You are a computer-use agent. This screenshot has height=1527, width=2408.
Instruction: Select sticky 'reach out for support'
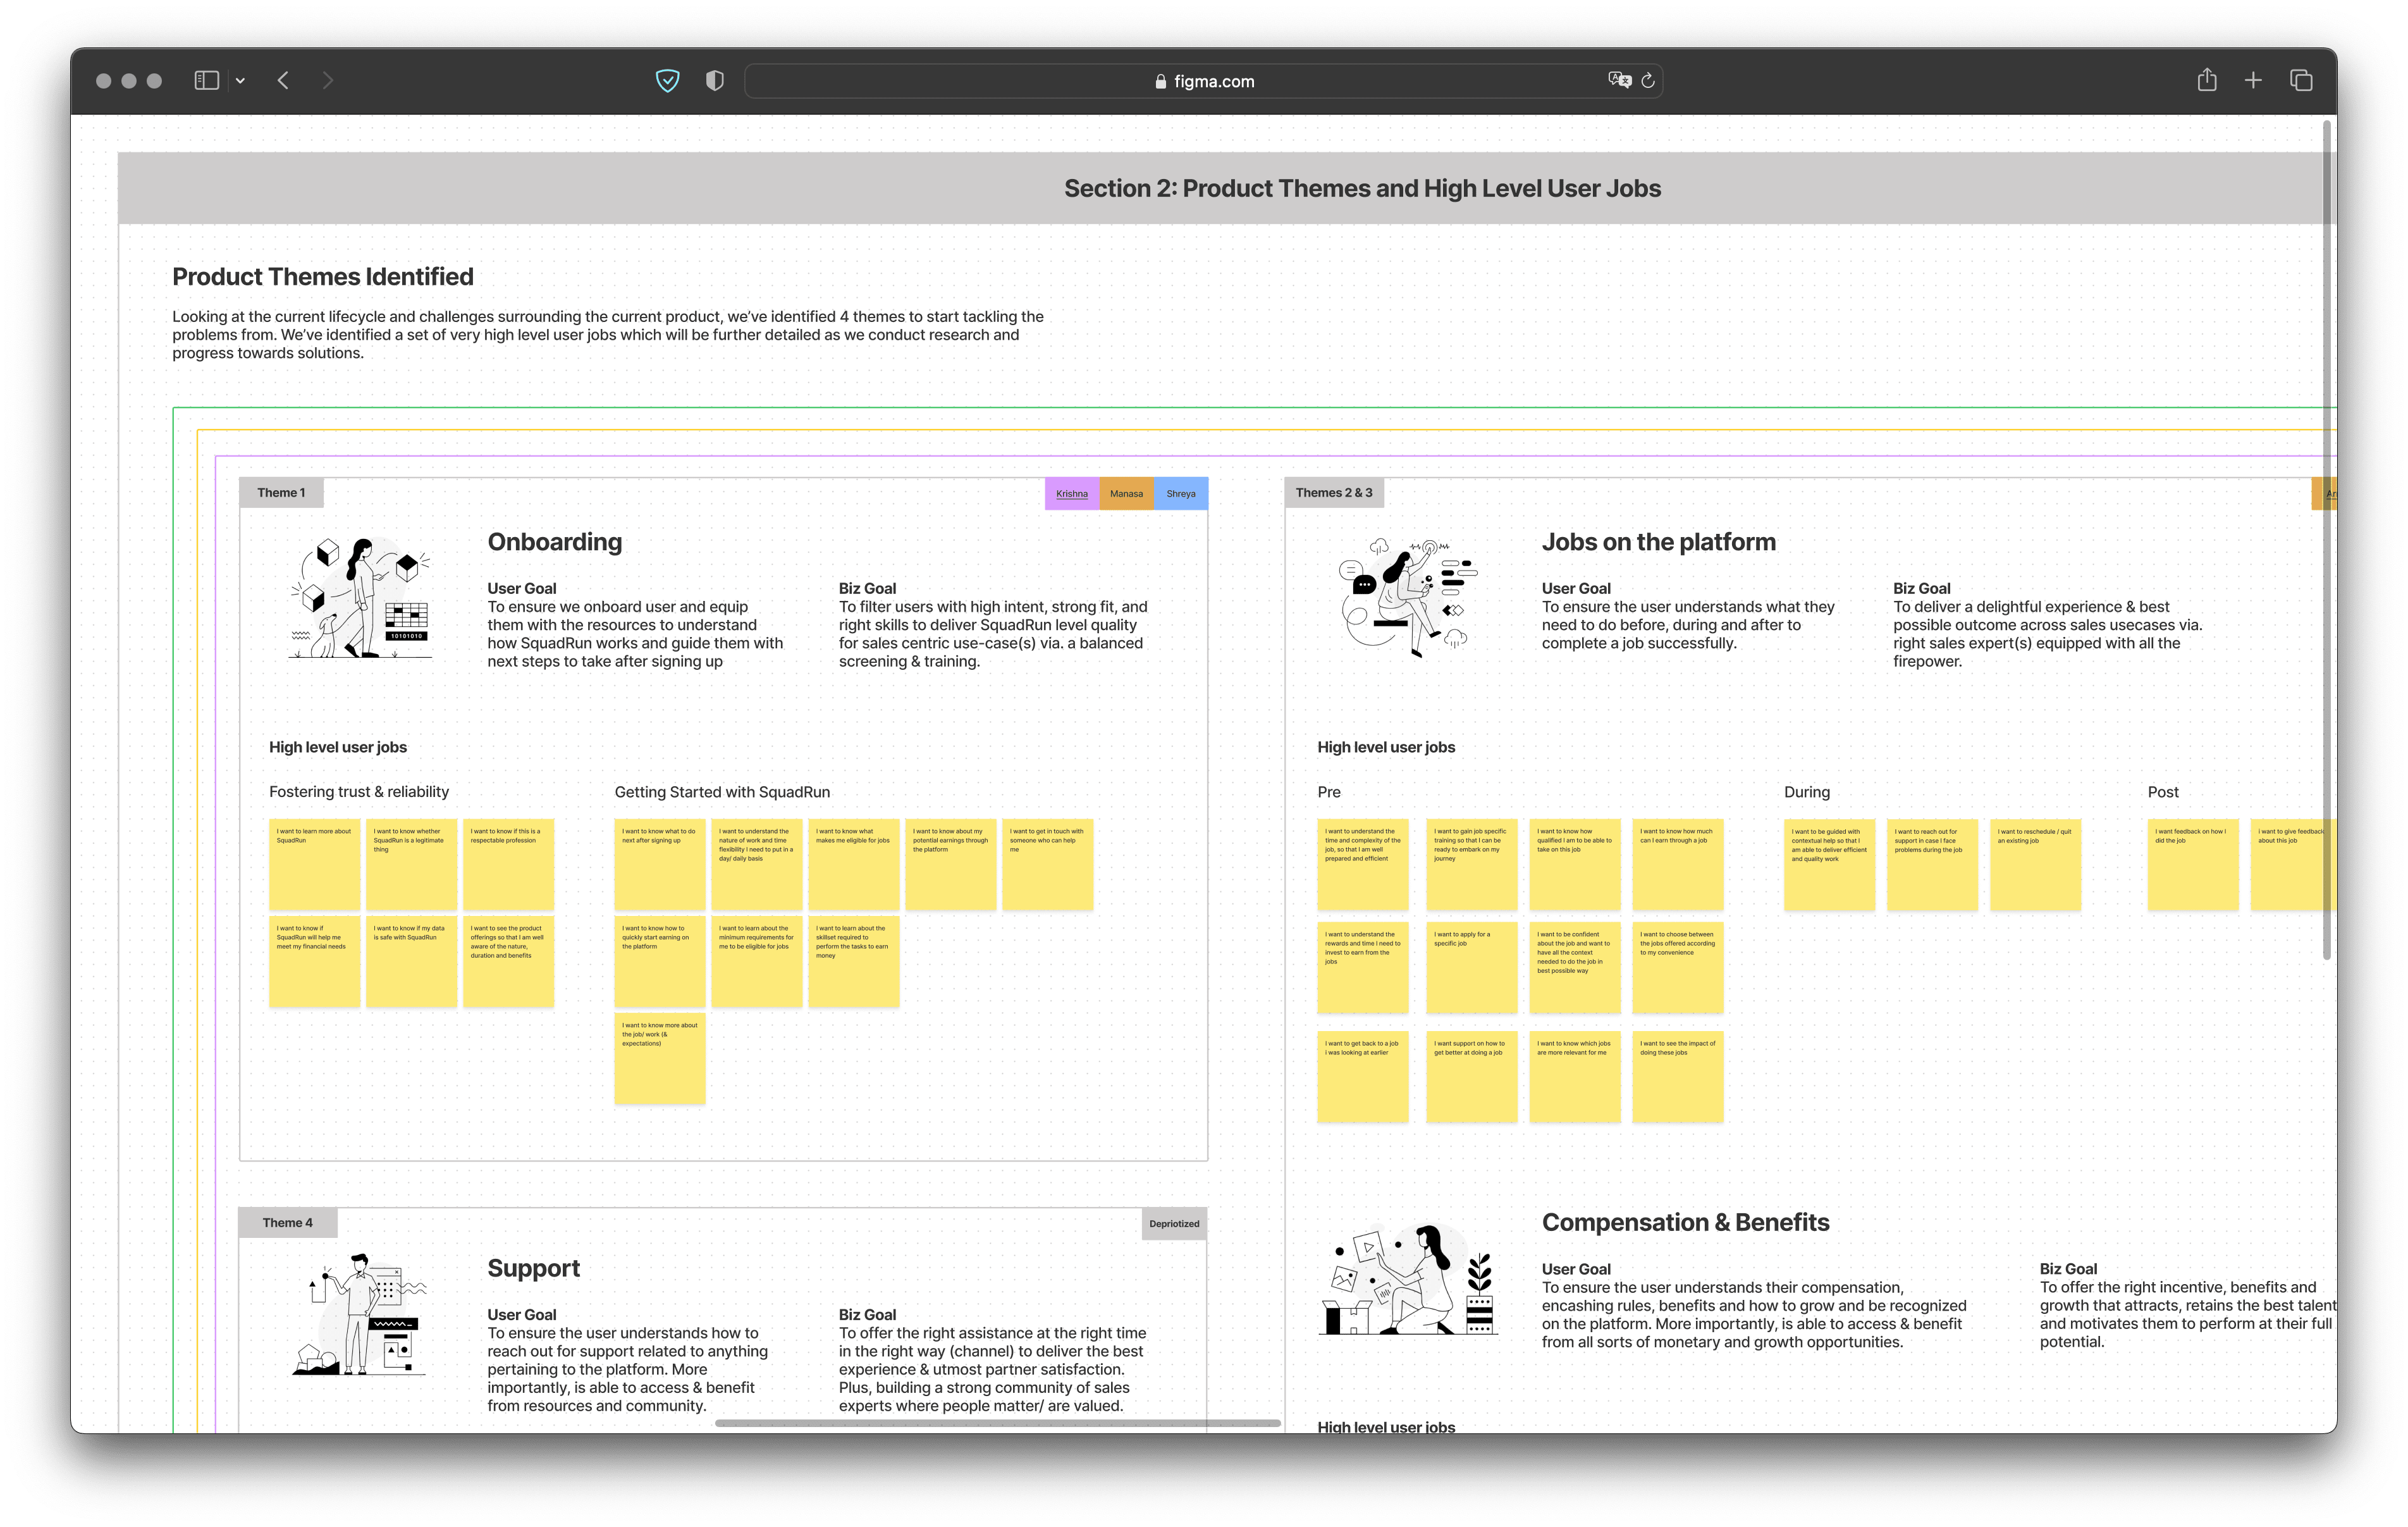click(x=1932, y=865)
